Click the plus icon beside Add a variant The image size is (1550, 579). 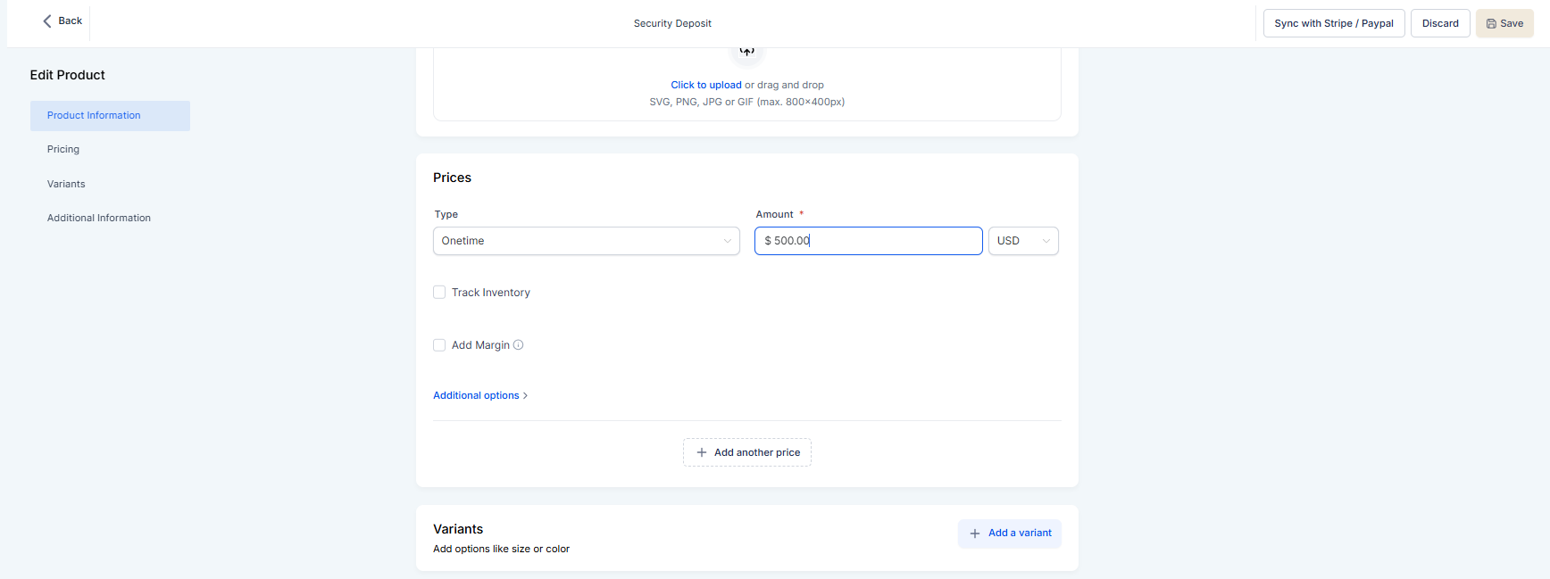(975, 534)
